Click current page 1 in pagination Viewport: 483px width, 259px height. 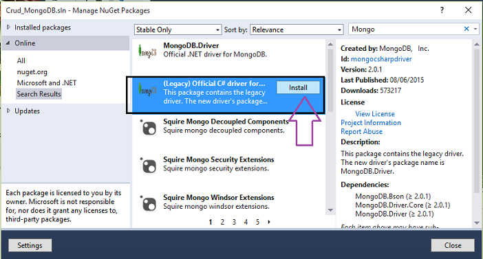tap(211, 222)
